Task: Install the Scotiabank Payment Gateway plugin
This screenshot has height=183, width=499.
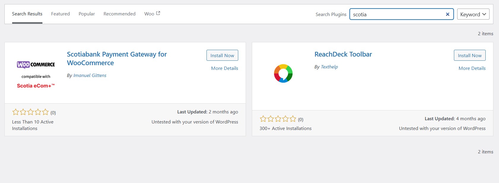Action: pyautogui.click(x=222, y=55)
